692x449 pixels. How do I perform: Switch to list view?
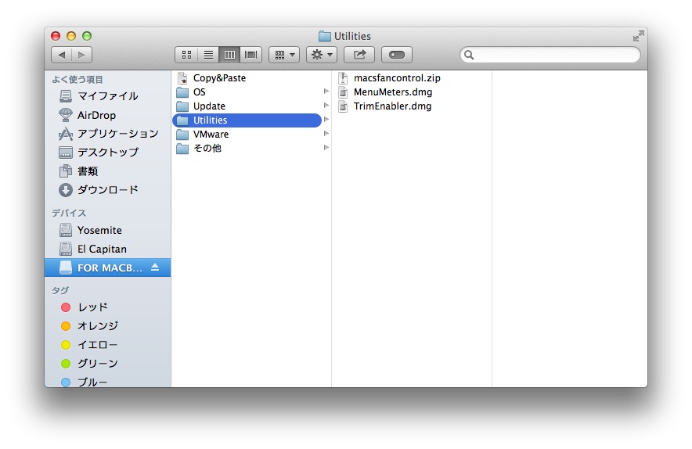click(208, 55)
